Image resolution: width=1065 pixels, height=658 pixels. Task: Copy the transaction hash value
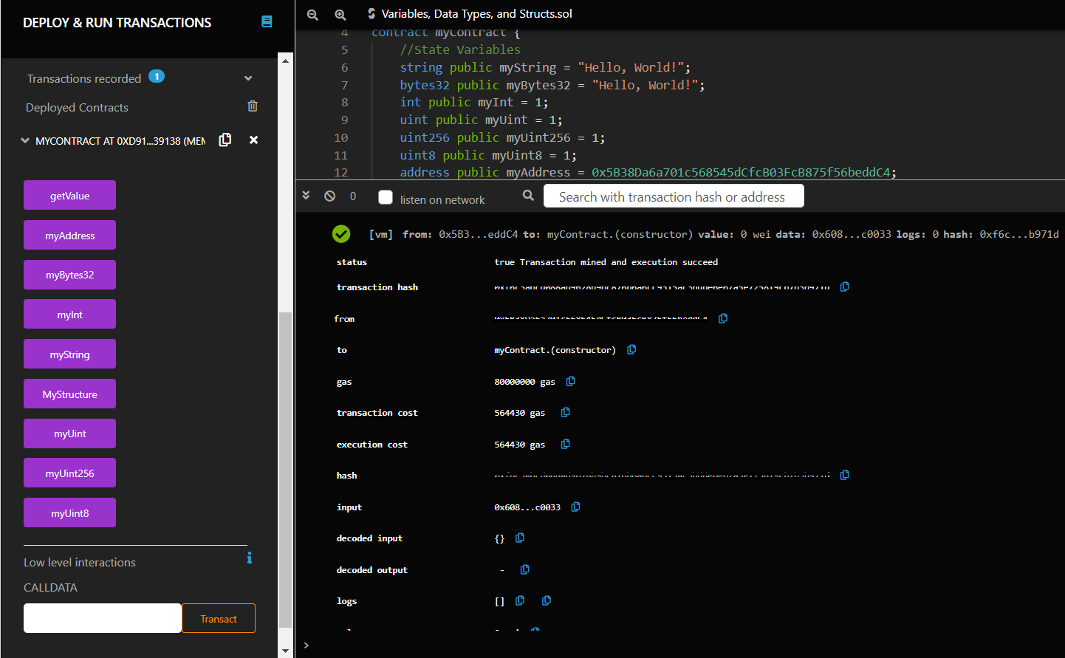coord(844,287)
